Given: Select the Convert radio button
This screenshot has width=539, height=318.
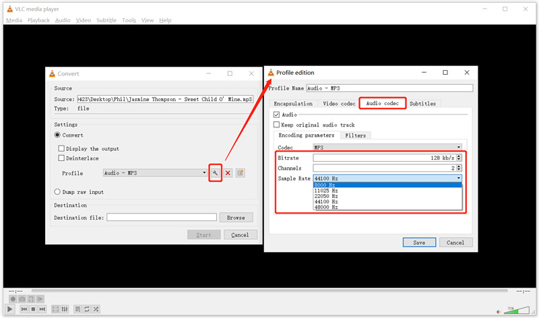Looking at the screenshot, I should [57, 135].
